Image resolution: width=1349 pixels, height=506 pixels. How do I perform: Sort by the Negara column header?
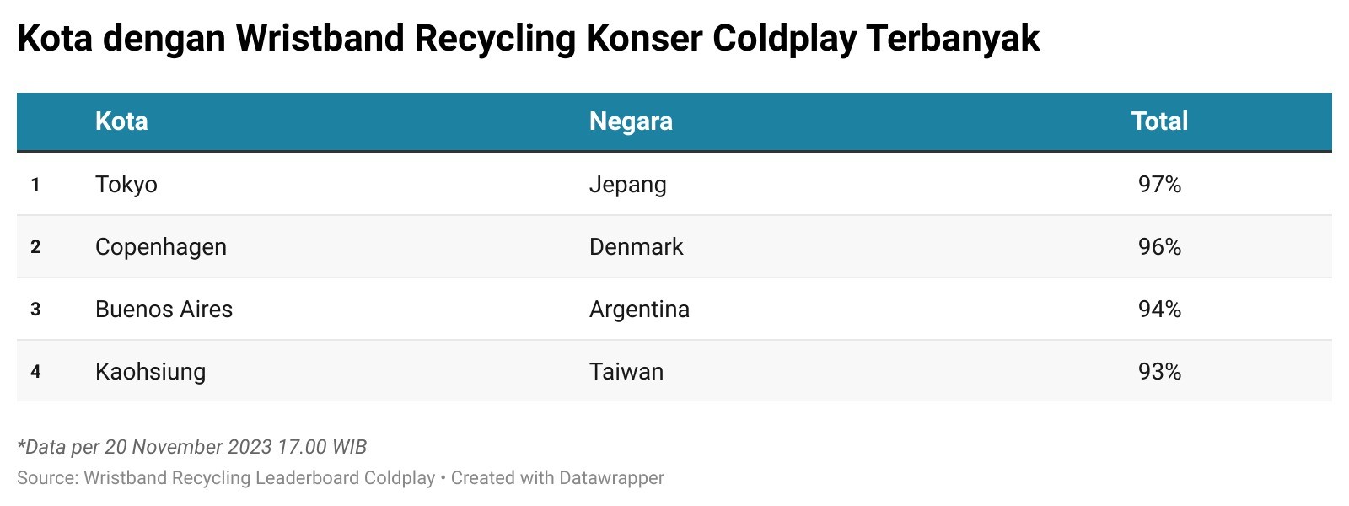631,121
